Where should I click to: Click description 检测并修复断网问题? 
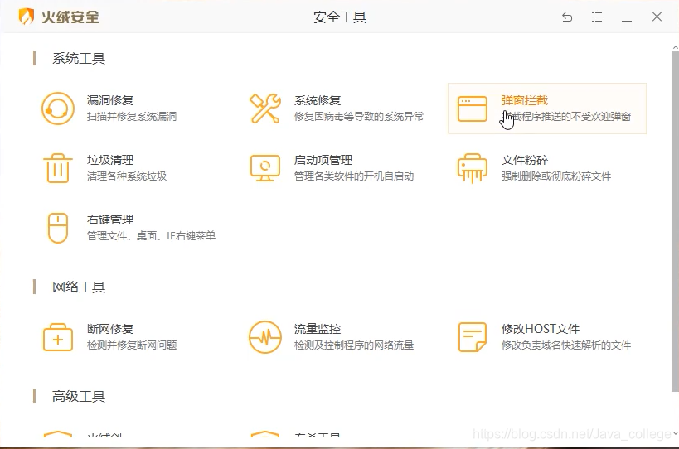point(132,345)
